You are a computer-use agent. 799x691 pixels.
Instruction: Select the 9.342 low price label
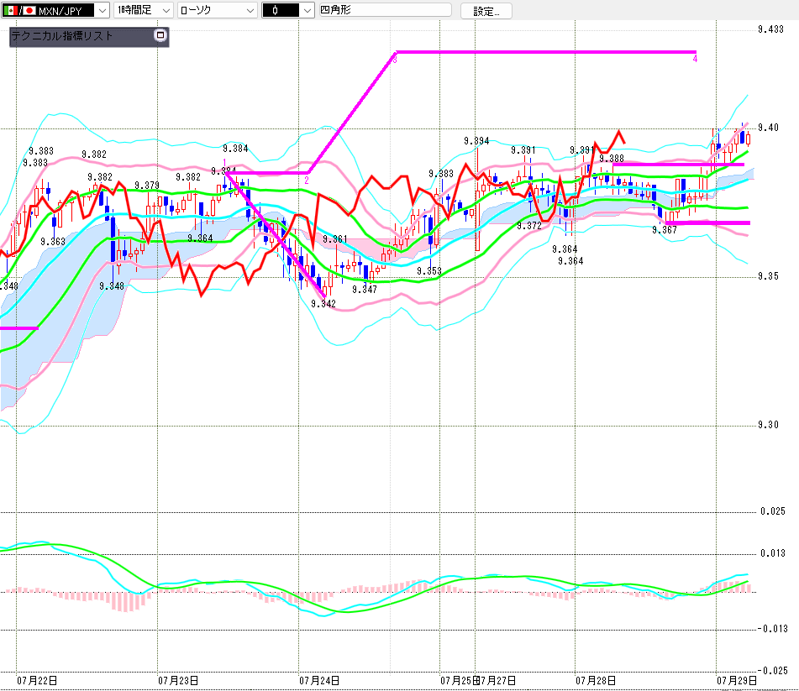pyautogui.click(x=323, y=303)
